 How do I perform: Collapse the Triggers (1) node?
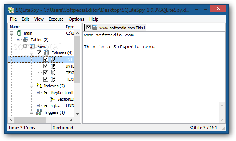click(x=31, y=112)
